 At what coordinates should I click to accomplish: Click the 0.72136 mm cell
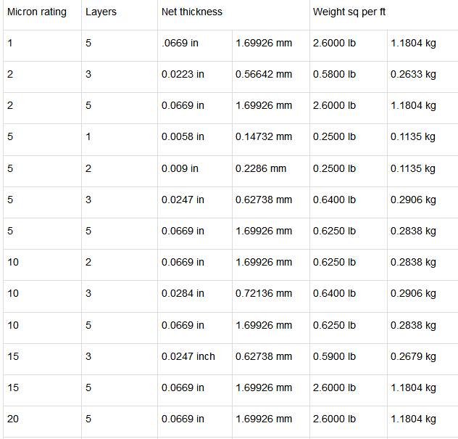pos(264,294)
